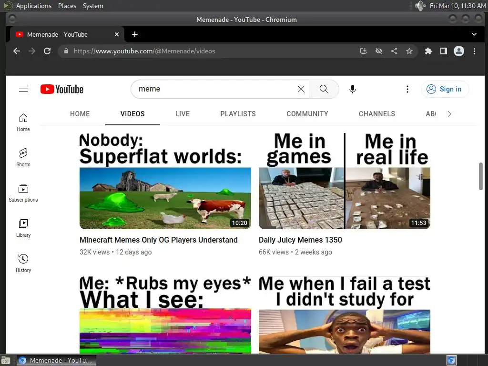Viewport: 488px width, 366px height.
Task: Open the Applications menu
Action: 34,6
